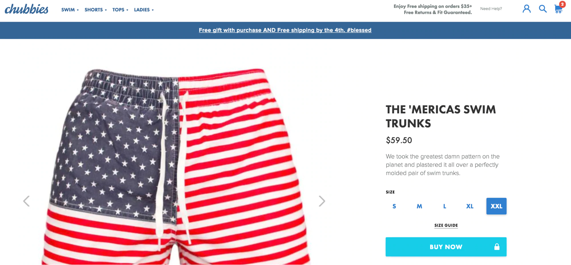Screen dimensions: 571x265
Task: Expand the TOPS dropdown menu
Action: click(x=120, y=10)
